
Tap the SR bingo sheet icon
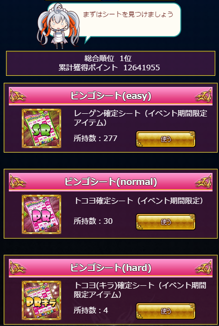(x=41, y=128)
